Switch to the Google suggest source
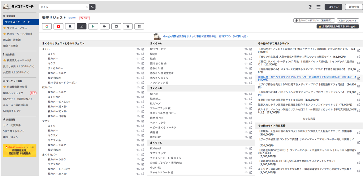This screenshot has height=178, width=363. (x=47, y=26)
